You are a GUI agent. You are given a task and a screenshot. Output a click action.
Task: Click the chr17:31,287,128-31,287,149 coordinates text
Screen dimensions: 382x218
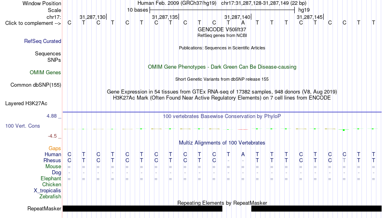[x=264, y=3]
